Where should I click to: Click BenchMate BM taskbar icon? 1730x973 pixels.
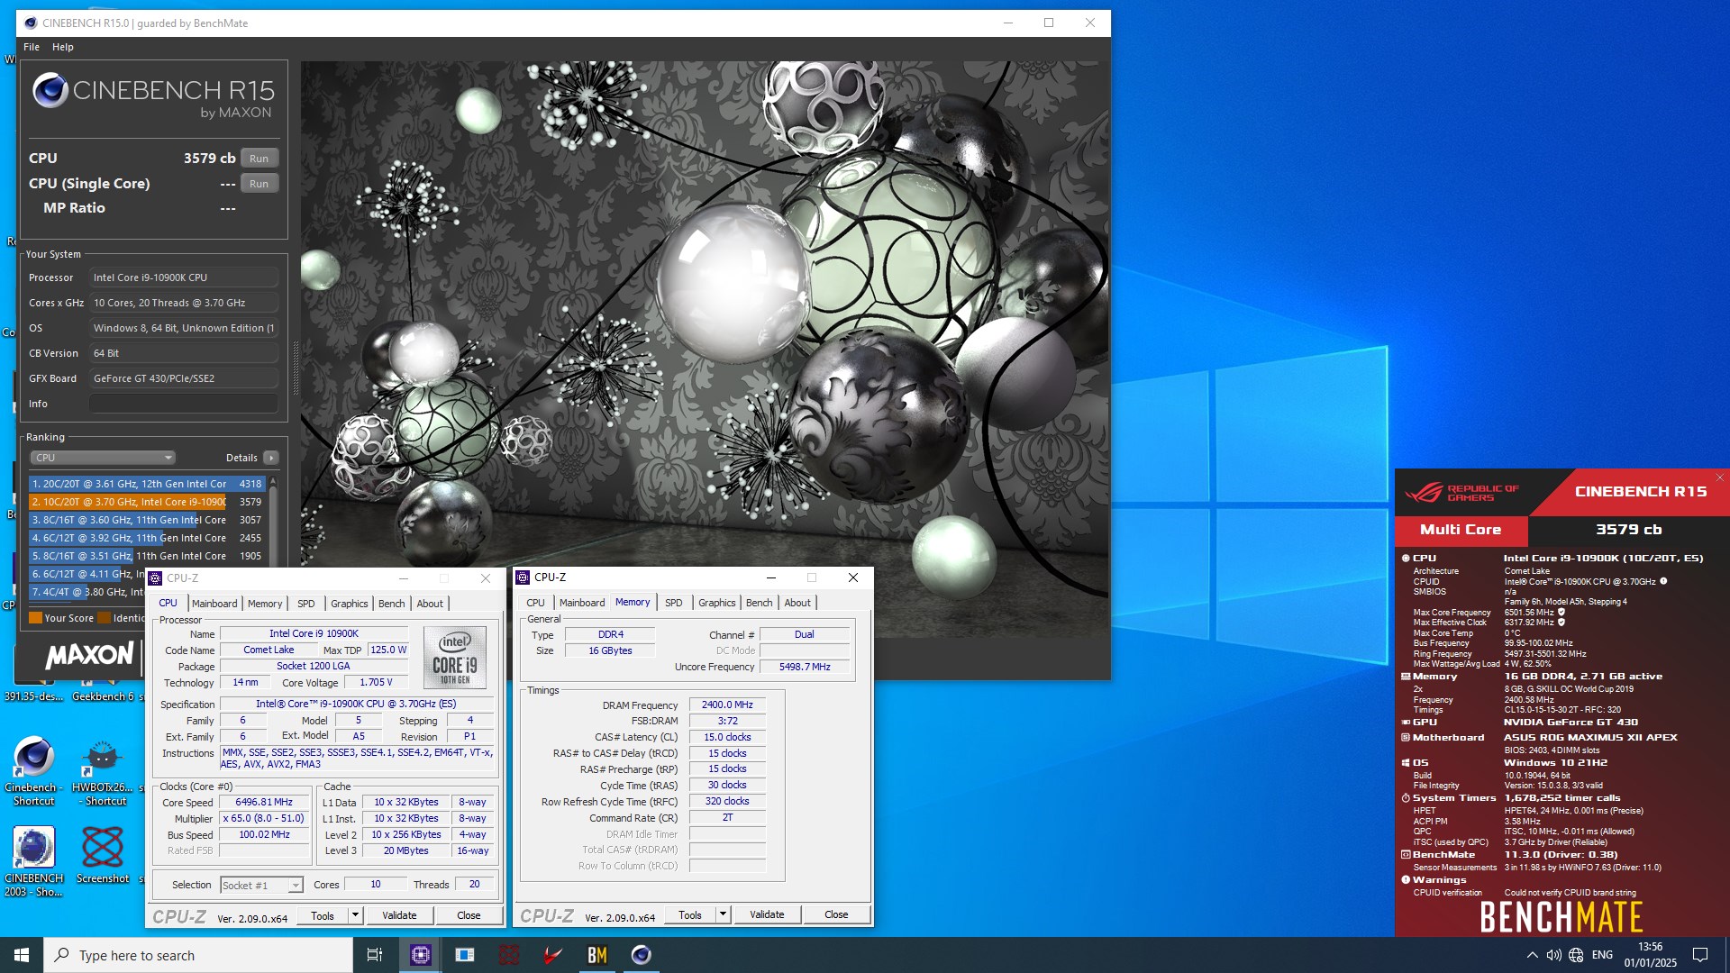[597, 955]
